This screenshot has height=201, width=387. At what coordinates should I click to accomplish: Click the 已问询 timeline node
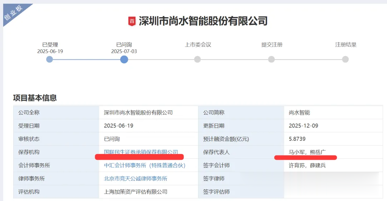point(124,59)
